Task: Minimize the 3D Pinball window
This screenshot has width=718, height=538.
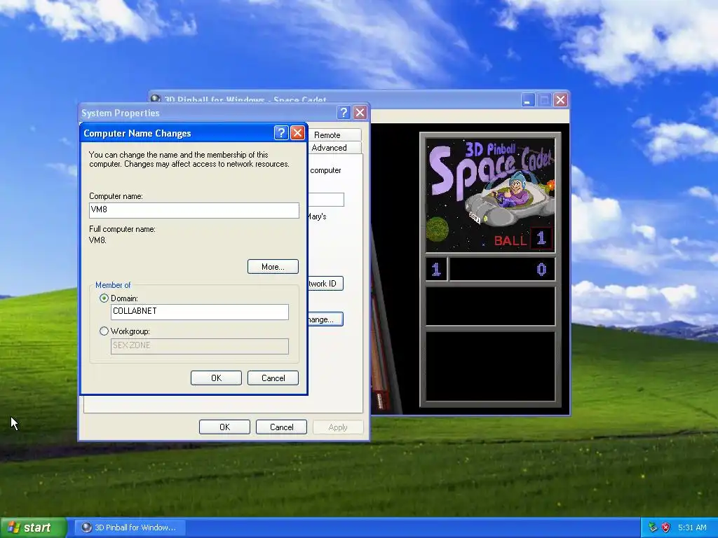Action: 528,99
